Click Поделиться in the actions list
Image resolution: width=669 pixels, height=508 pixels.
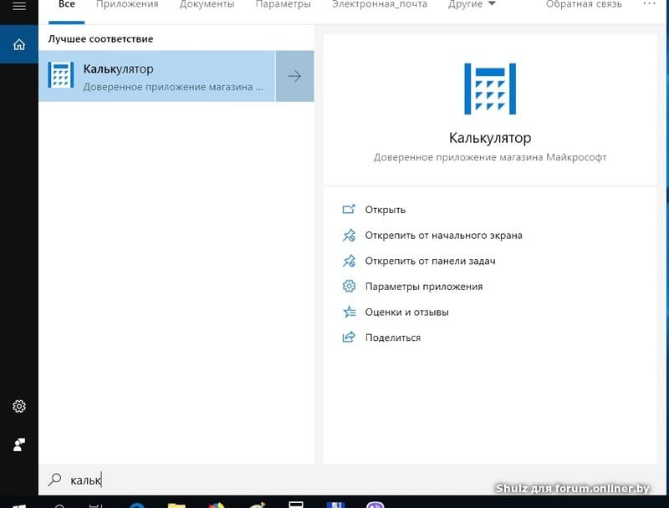392,338
